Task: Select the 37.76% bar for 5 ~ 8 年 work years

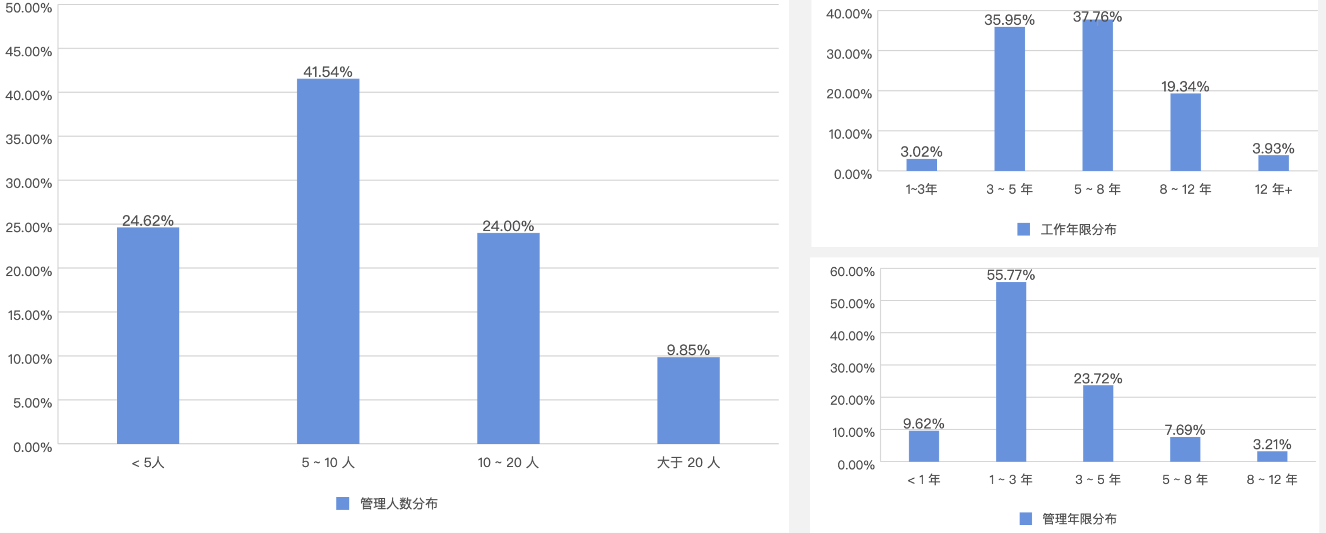Action: (x=1097, y=96)
